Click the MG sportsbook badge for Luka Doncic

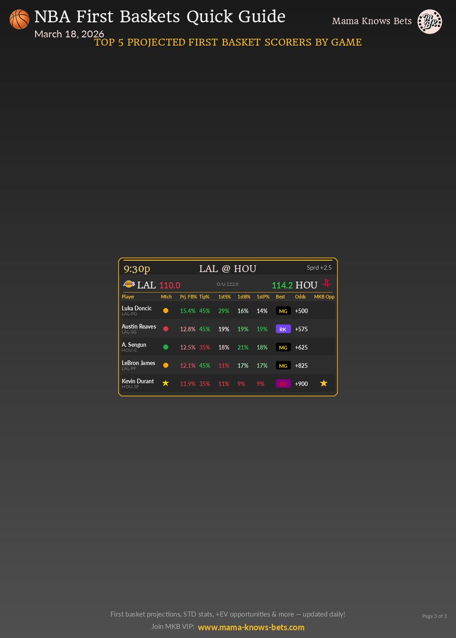coord(283,311)
